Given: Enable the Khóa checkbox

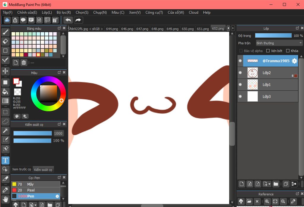Looking at the screenshot, I should point(288,51).
